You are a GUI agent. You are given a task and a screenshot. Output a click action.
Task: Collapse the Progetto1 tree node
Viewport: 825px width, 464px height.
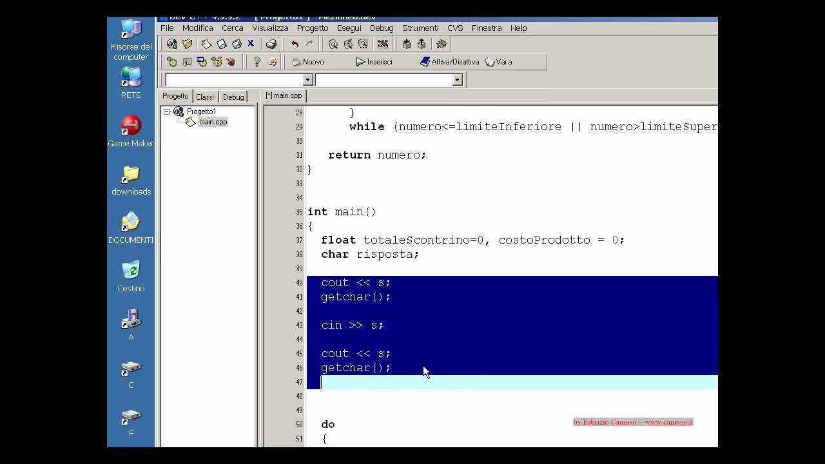coord(166,111)
